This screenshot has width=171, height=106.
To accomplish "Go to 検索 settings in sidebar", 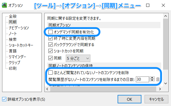I will tap(12, 39).
